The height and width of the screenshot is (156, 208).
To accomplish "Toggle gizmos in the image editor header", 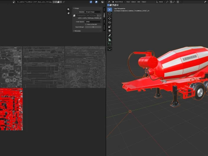I will coord(91,2).
